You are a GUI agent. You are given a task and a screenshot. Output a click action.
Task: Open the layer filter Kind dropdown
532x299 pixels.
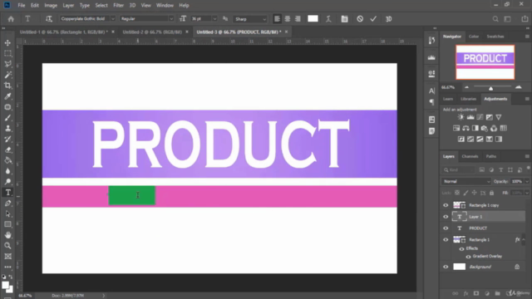(x=459, y=169)
